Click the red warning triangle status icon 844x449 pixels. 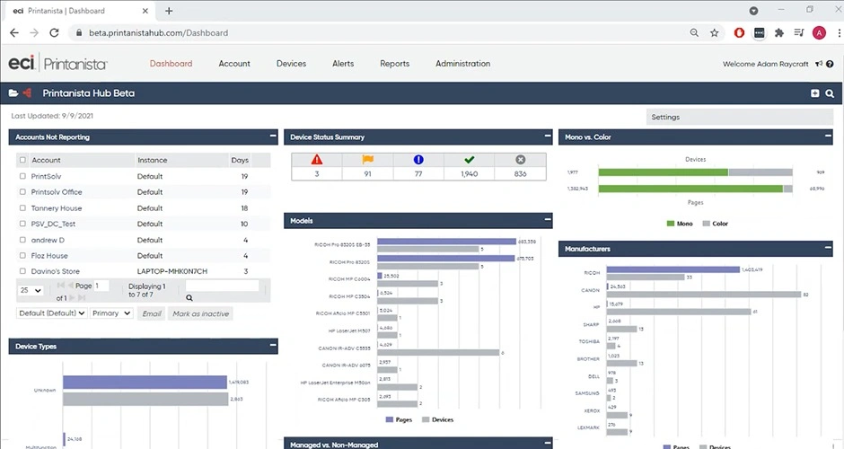(x=316, y=160)
